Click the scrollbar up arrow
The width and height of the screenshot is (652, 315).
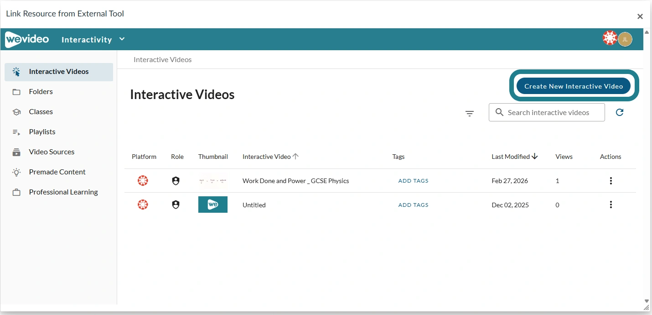tap(647, 32)
